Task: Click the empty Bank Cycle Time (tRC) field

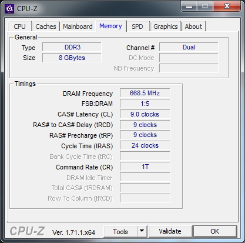Action: coord(145,157)
